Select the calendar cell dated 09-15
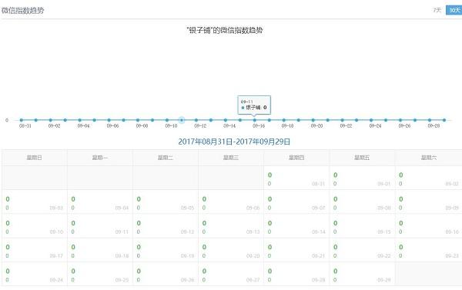Screen dimensions: 462x290 362,226
